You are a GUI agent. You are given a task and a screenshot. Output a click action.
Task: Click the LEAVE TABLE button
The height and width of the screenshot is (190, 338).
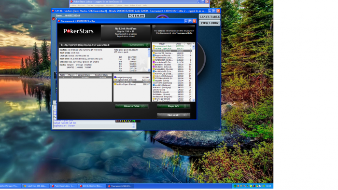(210, 17)
